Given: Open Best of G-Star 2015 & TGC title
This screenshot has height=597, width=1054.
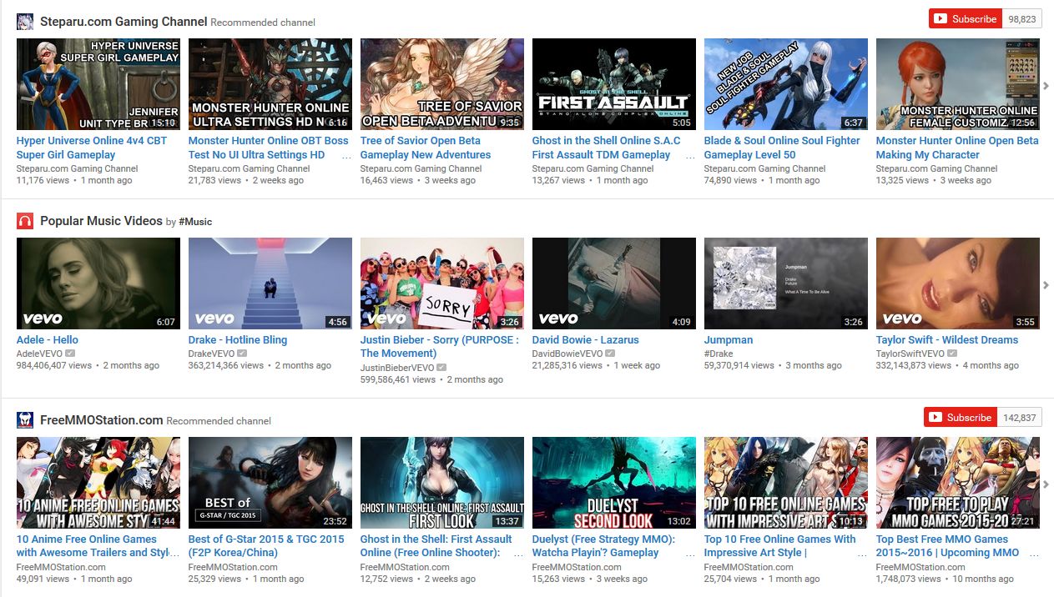Looking at the screenshot, I should (266, 546).
